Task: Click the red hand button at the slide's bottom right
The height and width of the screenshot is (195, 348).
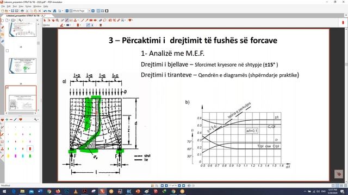Action: [339, 174]
